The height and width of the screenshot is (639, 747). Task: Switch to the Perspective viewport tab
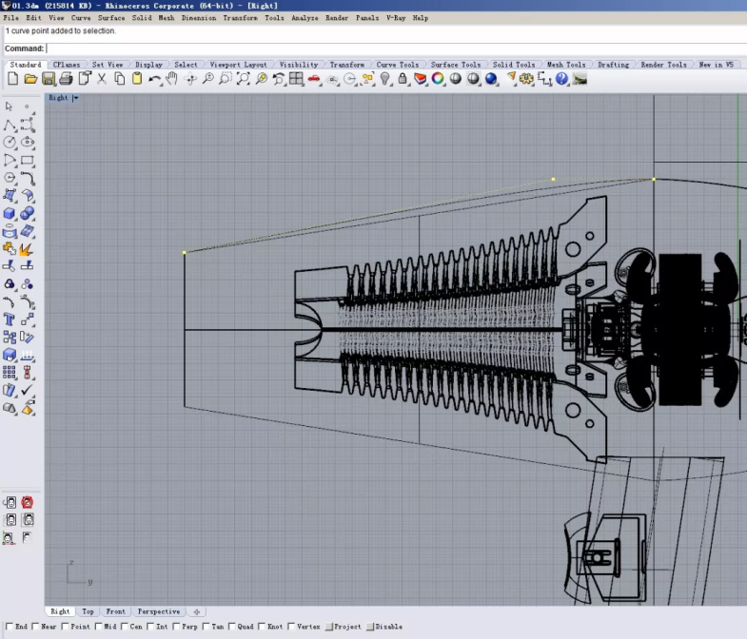(158, 611)
